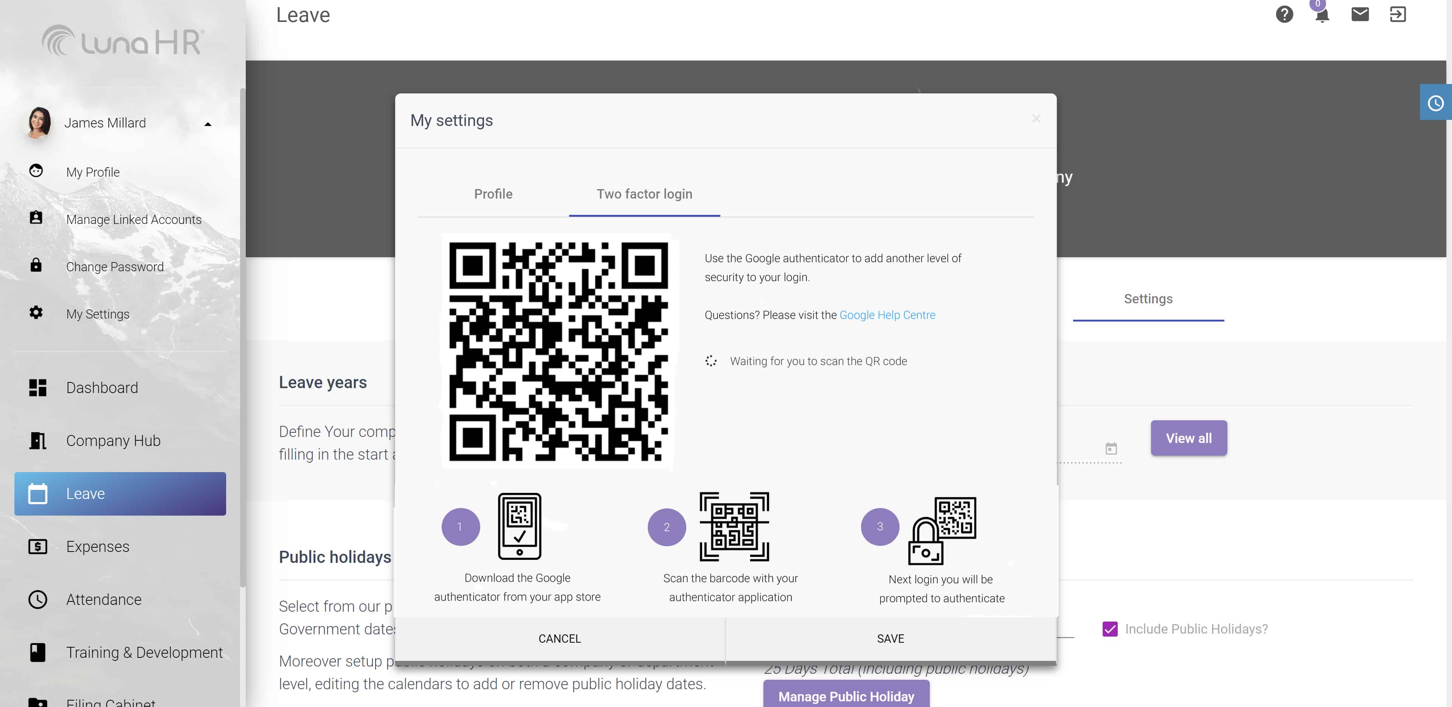Click Manage Linked Accounts badge icon
The image size is (1452, 707).
(x=36, y=218)
